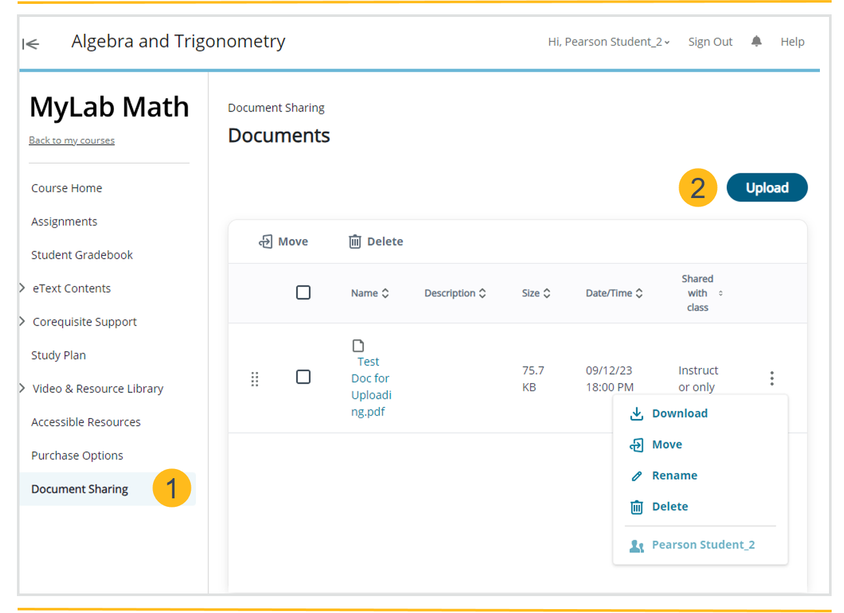844x613 pixels.
Task: Expand Video & Resource Library chevron
Action: (x=22, y=388)
